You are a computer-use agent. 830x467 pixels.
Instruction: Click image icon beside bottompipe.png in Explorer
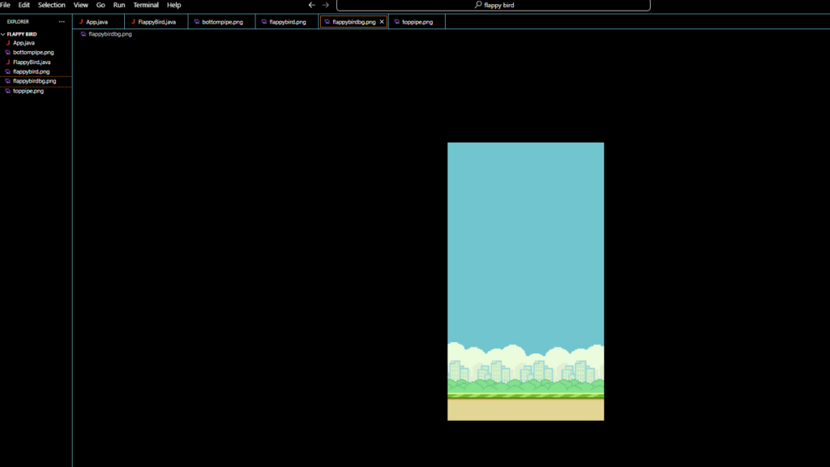coord(8,52)
